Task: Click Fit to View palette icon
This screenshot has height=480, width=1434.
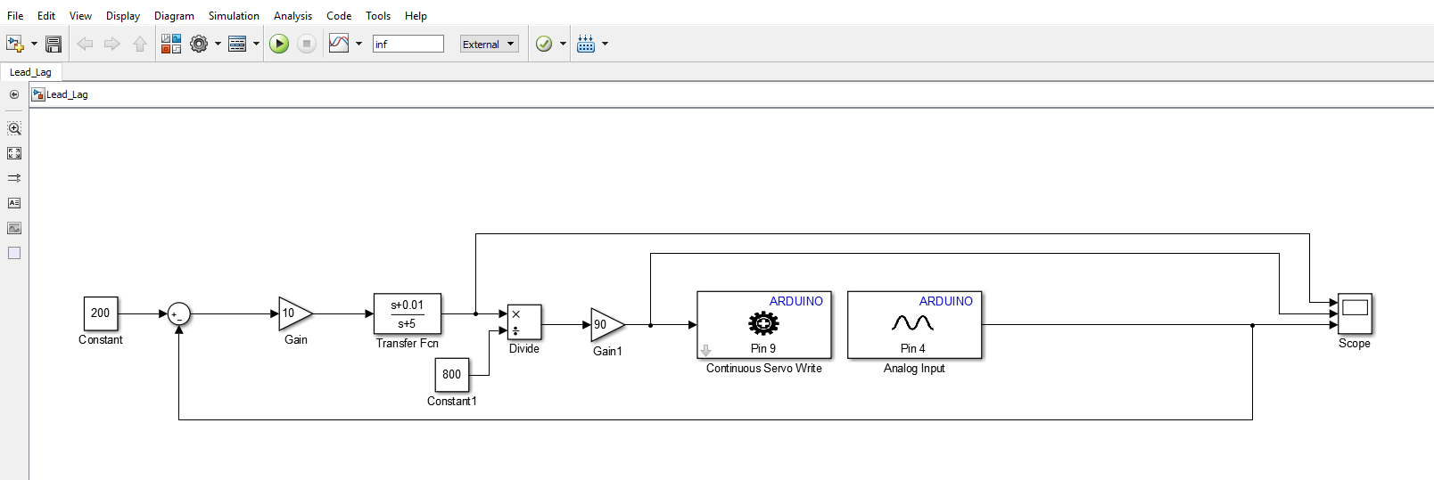Action: tap(14, 153)
